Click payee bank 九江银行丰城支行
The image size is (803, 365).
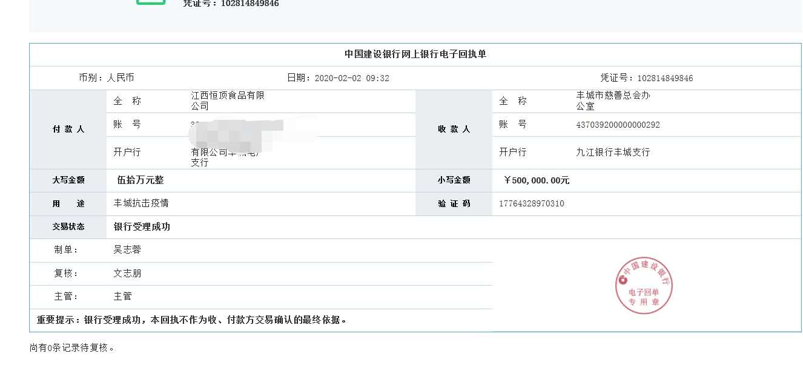tap(613, 152)
